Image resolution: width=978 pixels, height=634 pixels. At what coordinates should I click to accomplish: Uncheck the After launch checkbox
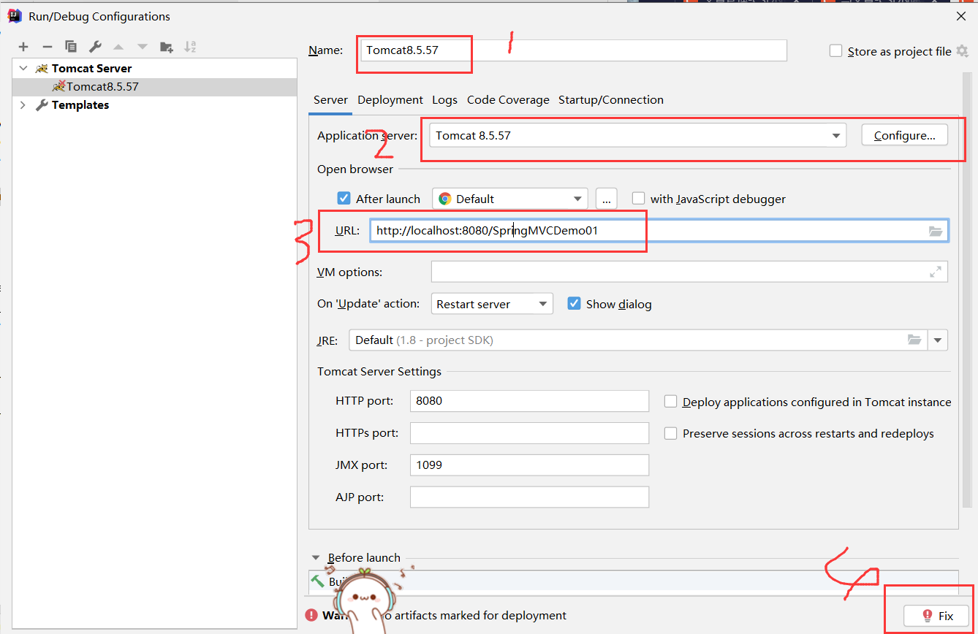point(344,199)
